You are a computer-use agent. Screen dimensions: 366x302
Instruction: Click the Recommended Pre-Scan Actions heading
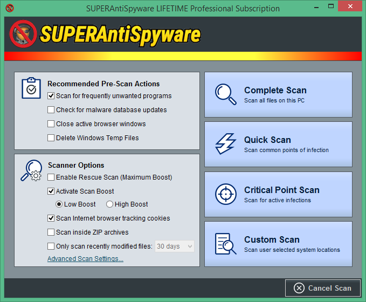pos(103,84)
